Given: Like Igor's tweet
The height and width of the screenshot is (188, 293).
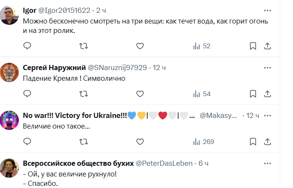Looking at the screenshot, I should tap(140, 46).
